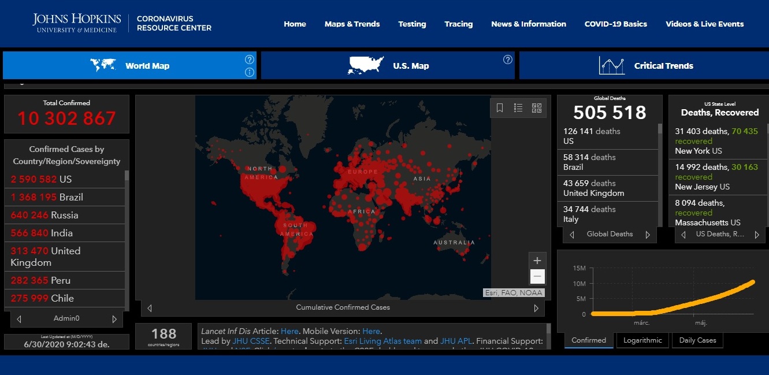
Task: Open the Mobile Version 'Here' link
Action: pyautogui.click(x=371, y=331)
